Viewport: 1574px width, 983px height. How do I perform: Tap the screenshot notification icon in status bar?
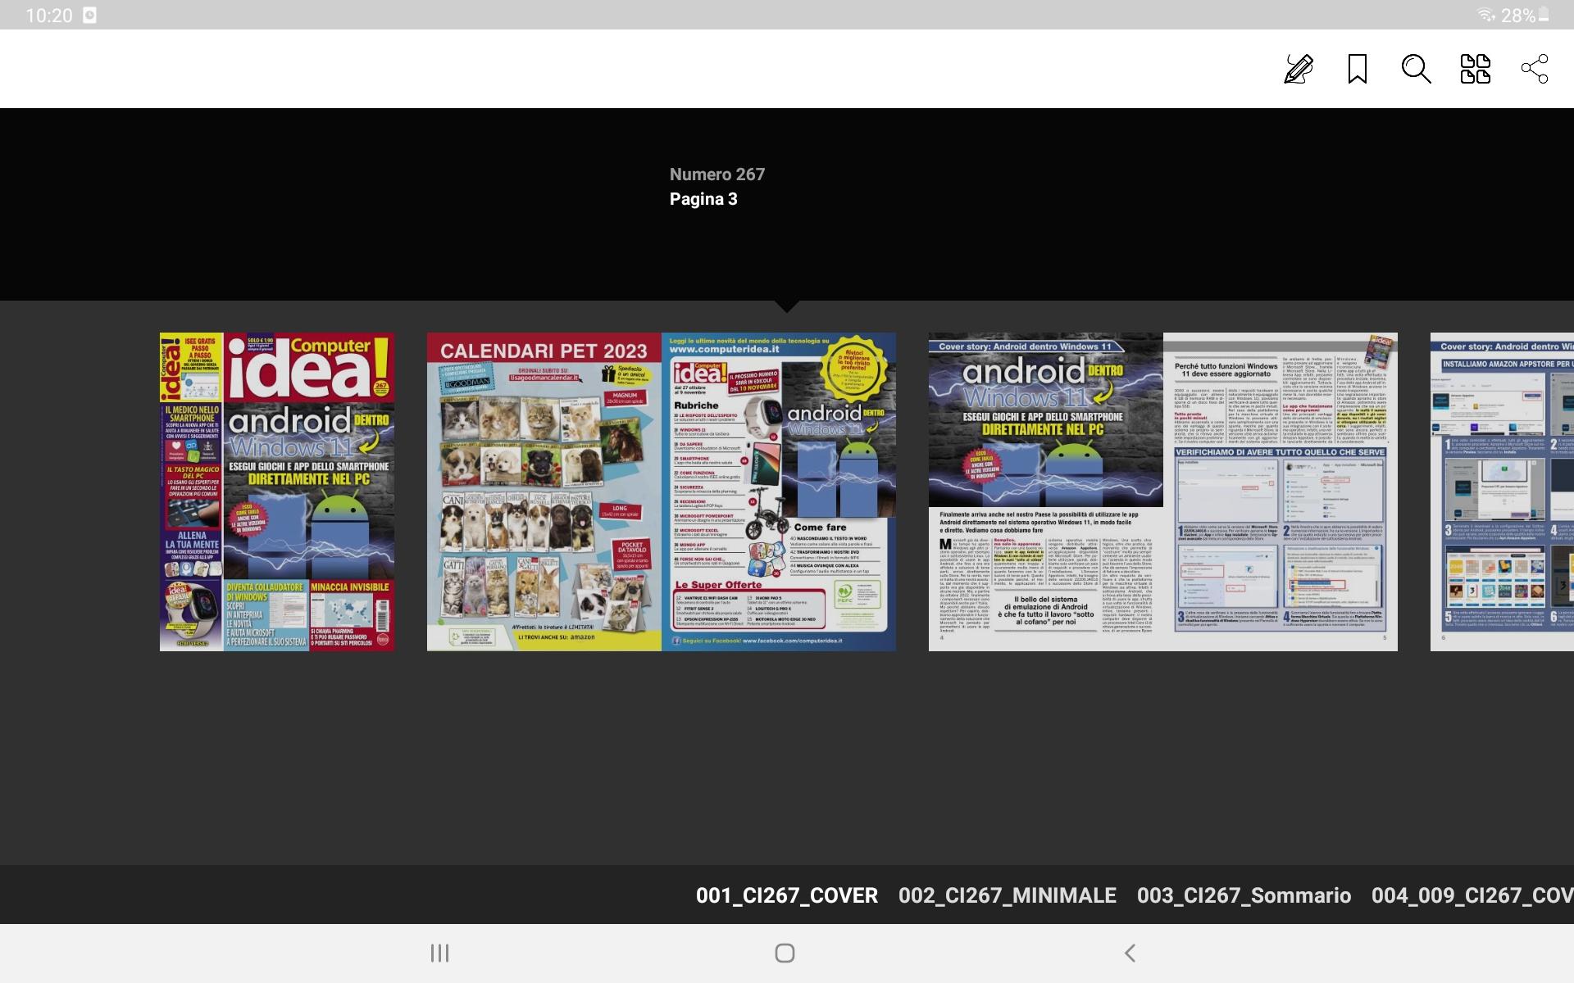(x=90, y=15)
